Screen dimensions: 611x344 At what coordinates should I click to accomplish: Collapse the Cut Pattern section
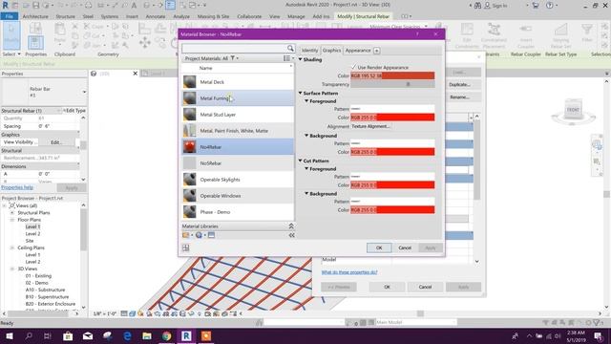[301, 161]
